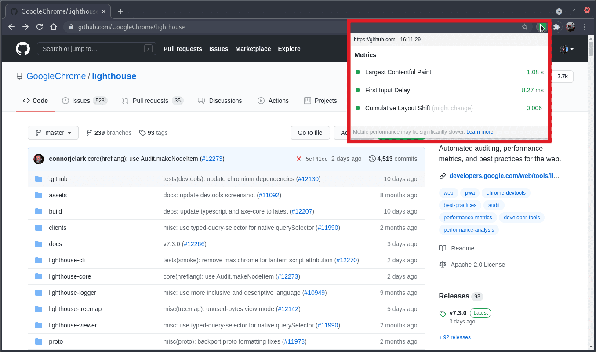Open the Extensions puzzle icon
The height and width of the screenshot is (352, 596).
[556, 27]
